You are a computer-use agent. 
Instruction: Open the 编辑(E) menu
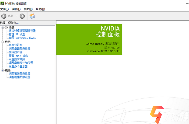[16, 9]
